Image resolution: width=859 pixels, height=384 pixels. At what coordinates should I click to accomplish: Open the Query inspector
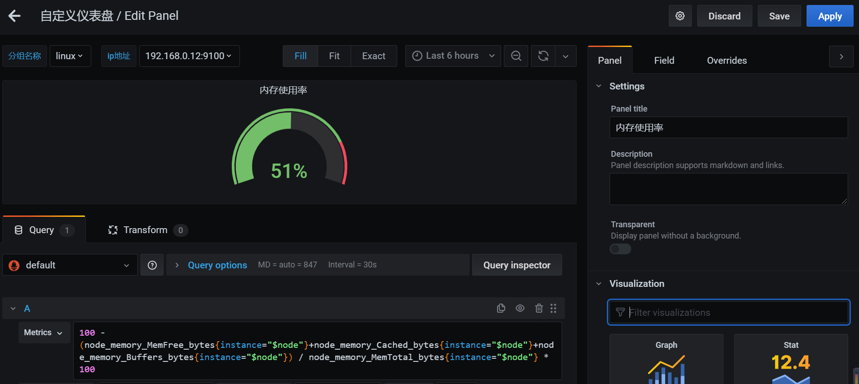[x=517, y=265]
